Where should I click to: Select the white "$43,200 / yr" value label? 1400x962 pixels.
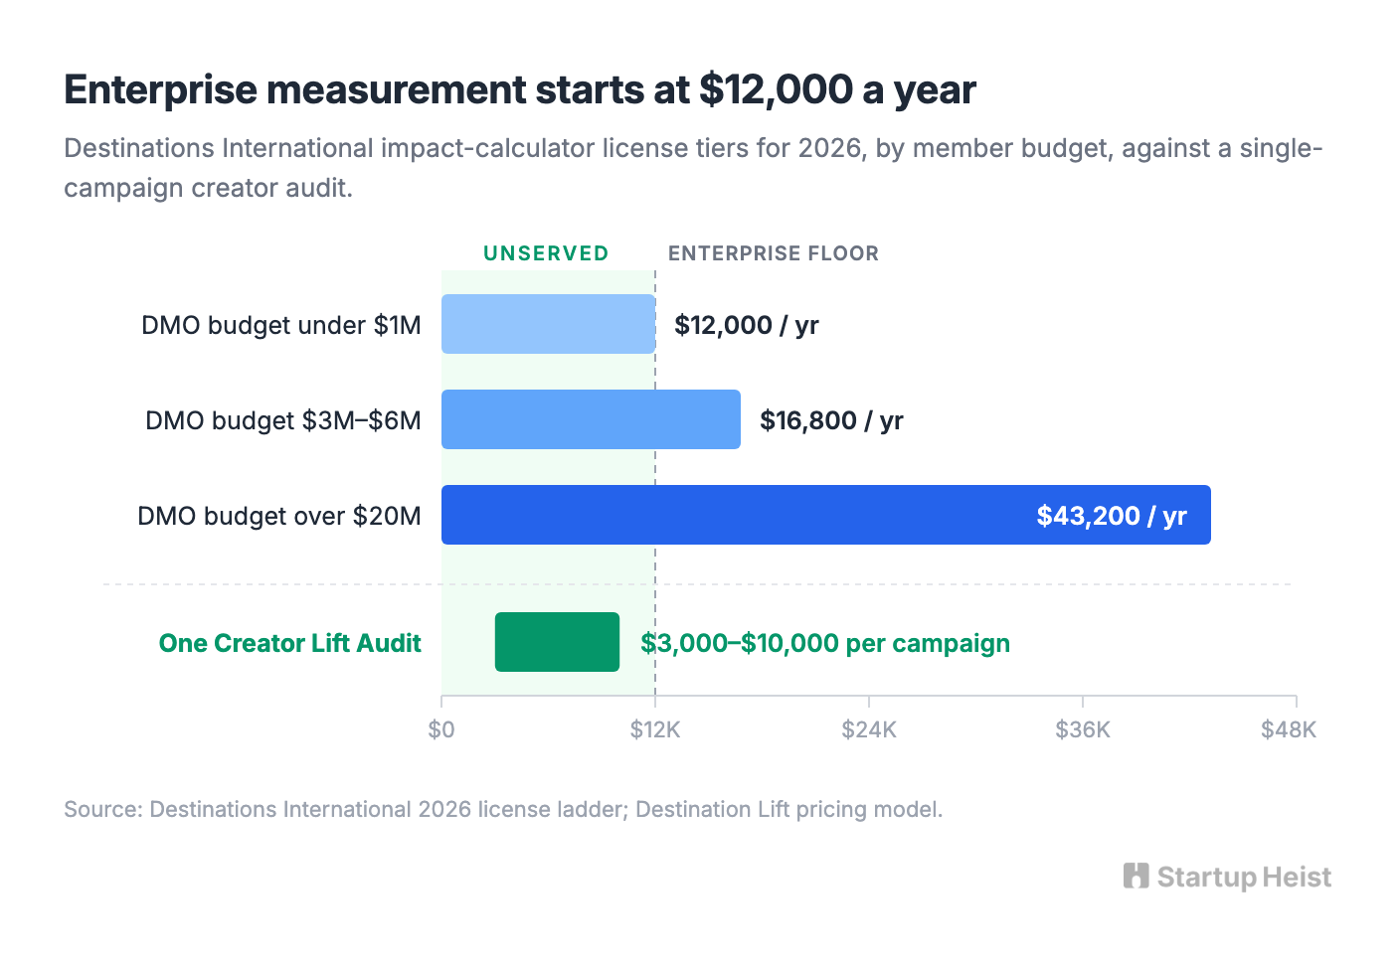click(x=1112, y=516)
